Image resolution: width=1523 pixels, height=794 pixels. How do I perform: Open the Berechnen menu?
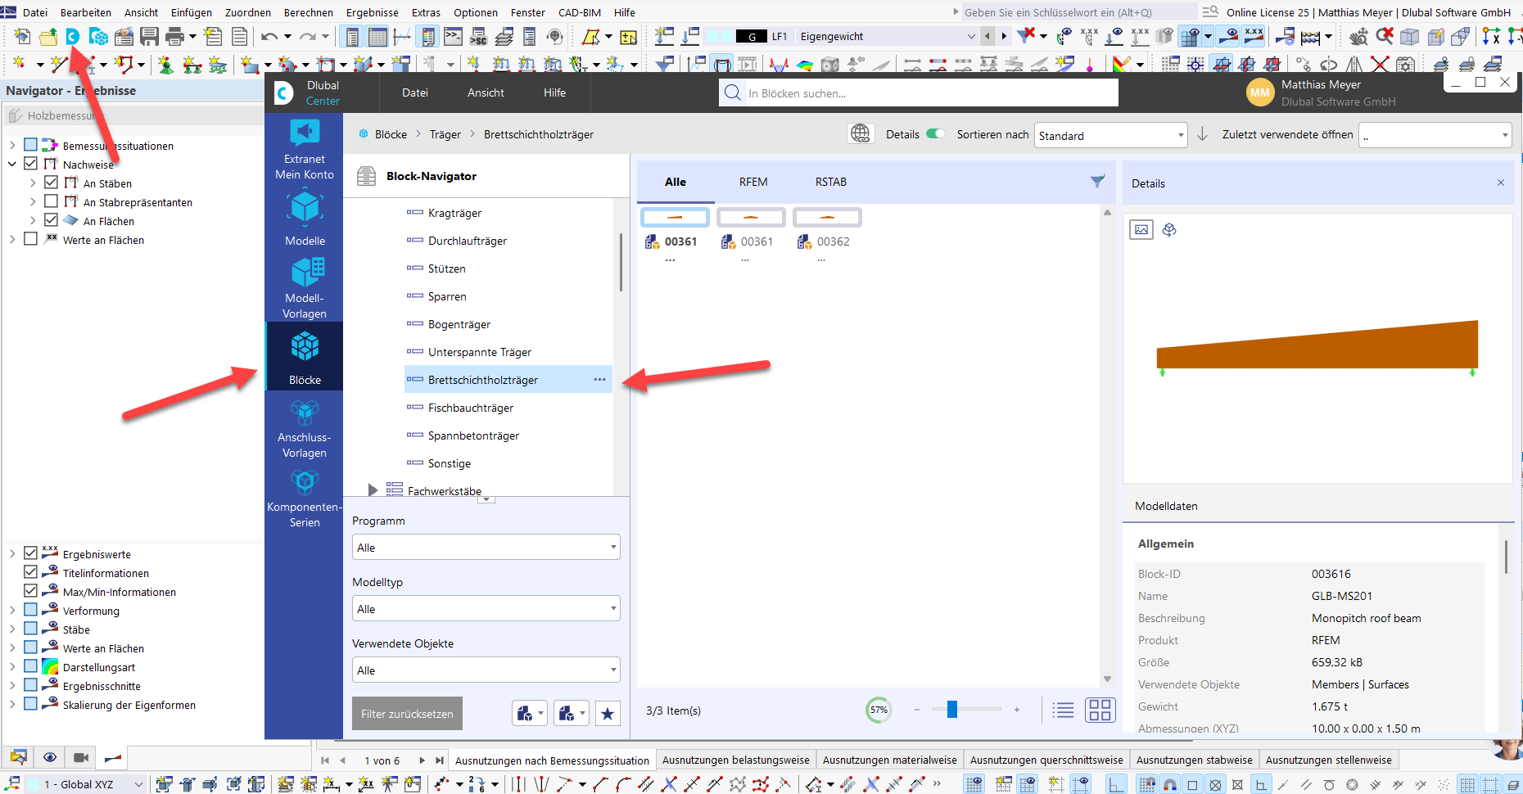[308, 12]
